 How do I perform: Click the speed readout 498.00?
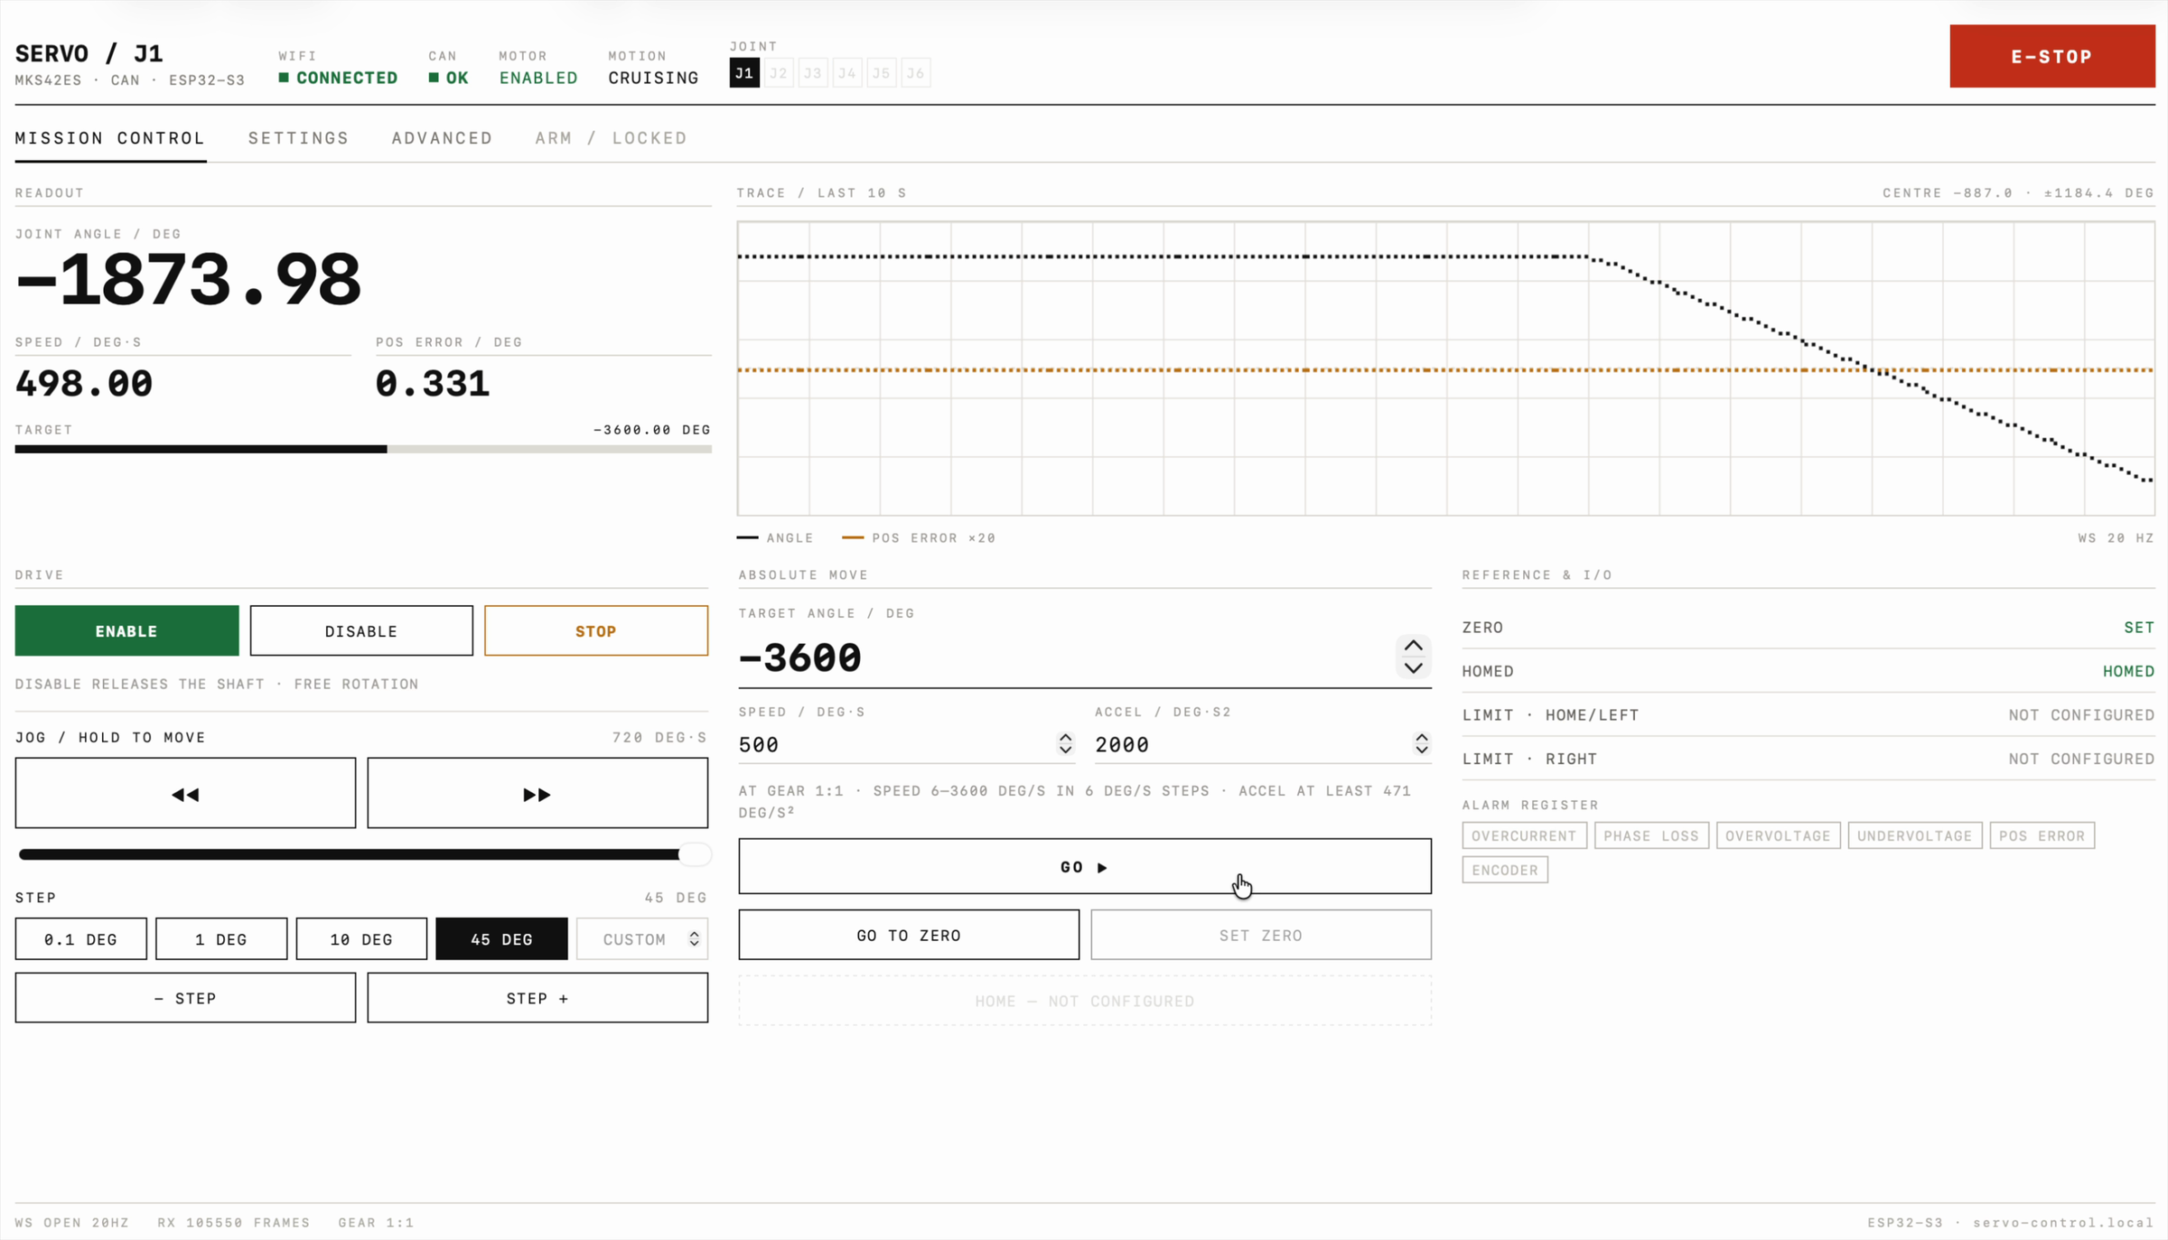click(84, 383)
